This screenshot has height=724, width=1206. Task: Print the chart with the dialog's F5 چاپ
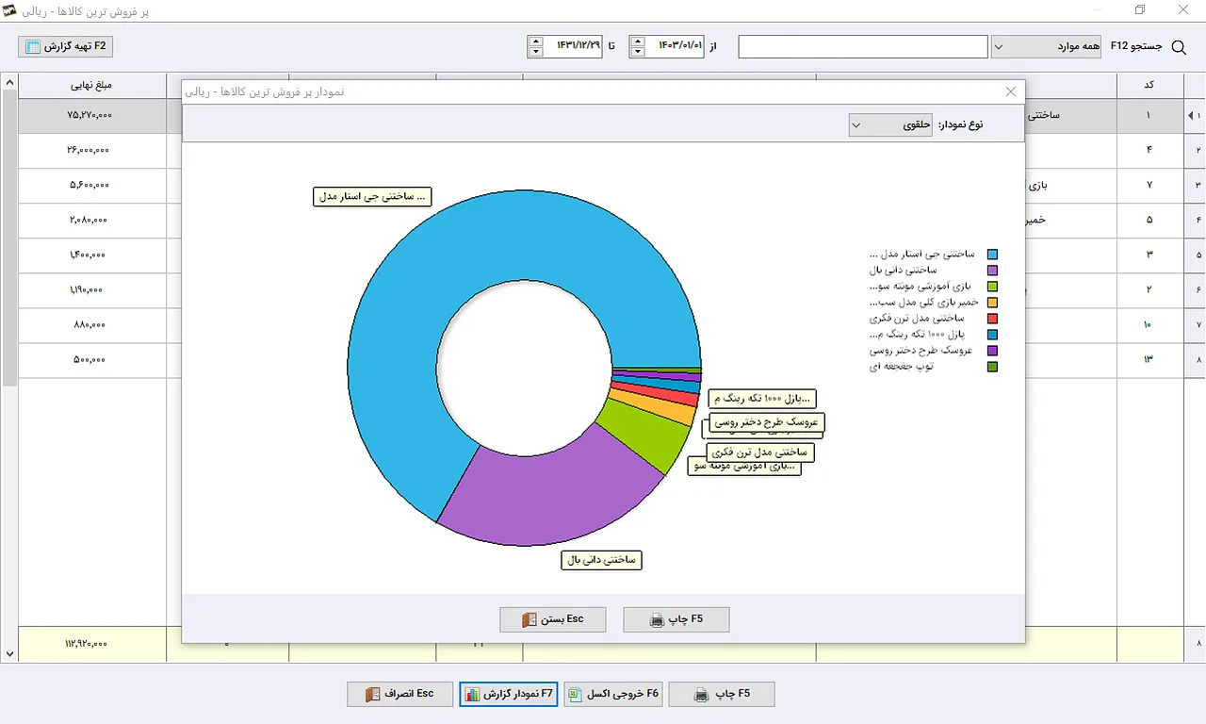coord(676,619)
